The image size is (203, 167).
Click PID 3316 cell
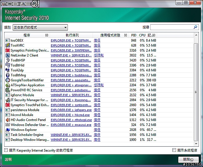click(133, 50)
